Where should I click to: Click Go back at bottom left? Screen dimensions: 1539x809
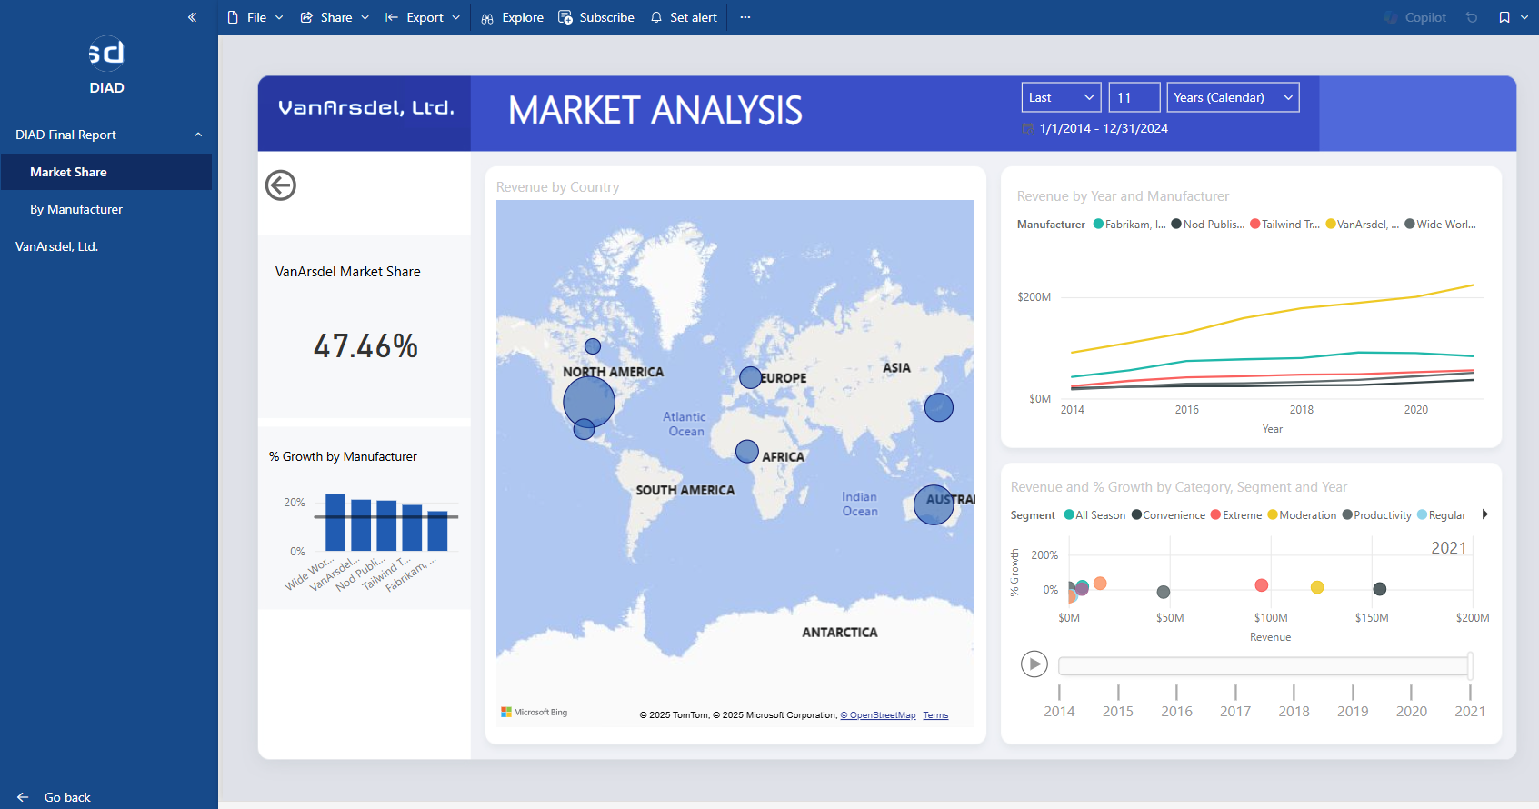[55, 797]
